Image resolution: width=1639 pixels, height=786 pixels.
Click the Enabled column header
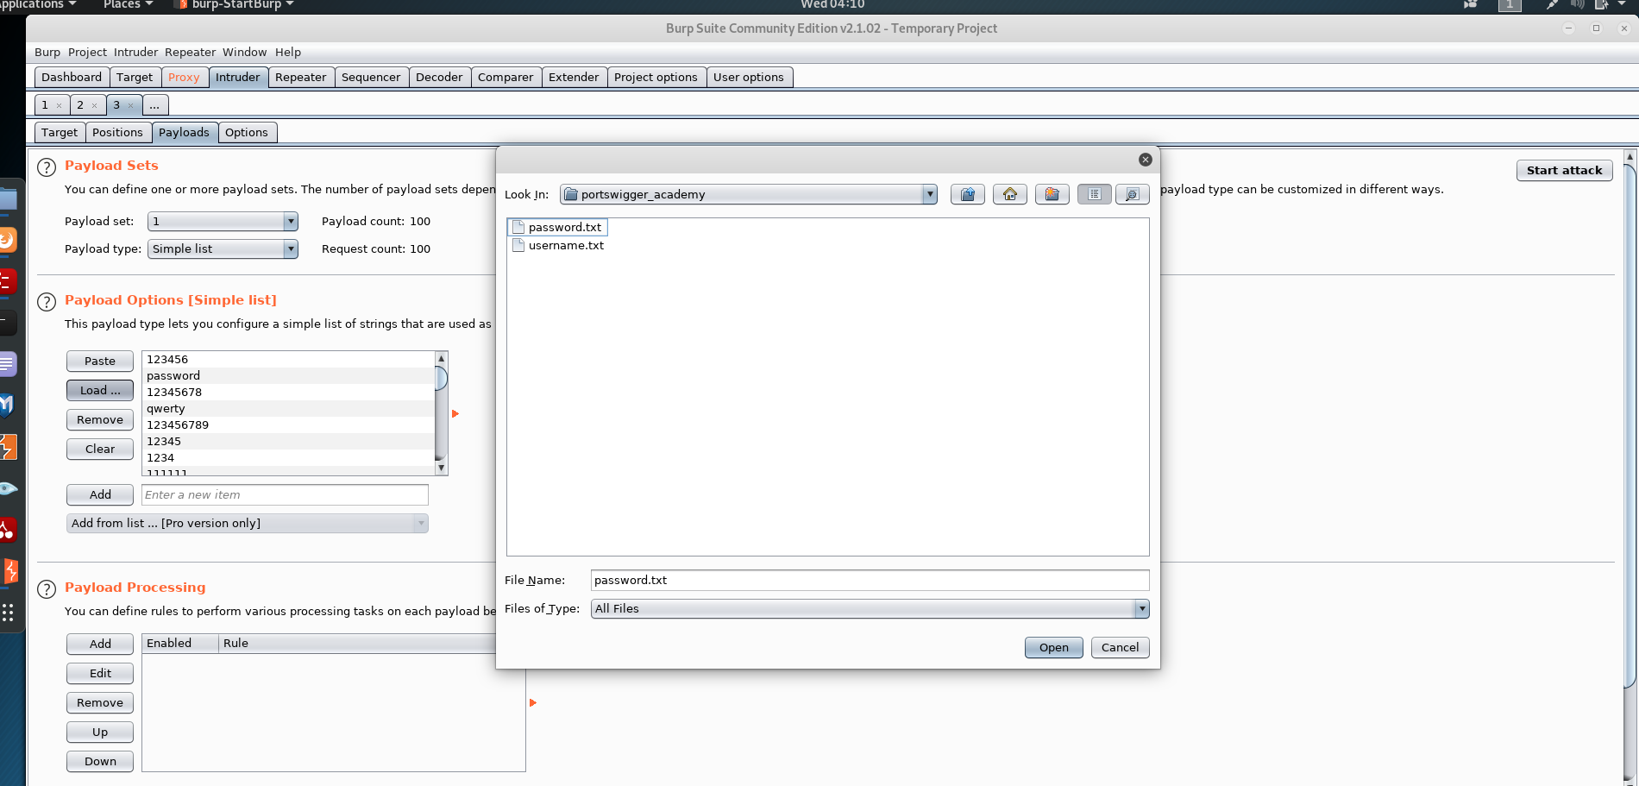click(180, 643)
